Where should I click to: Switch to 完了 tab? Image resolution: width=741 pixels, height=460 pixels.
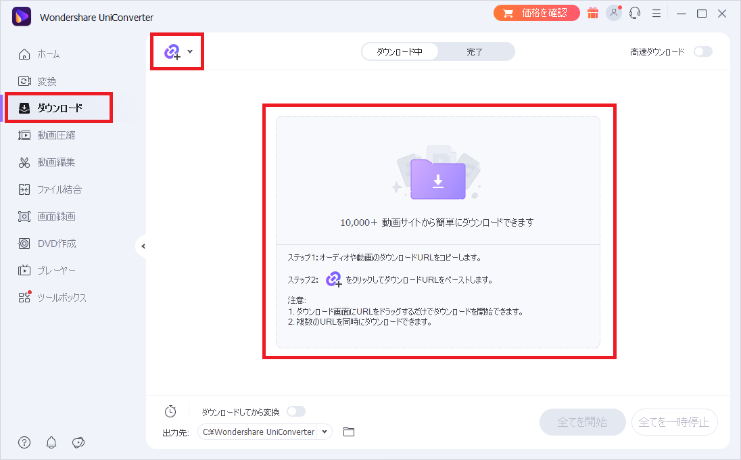tap(475, 51)
